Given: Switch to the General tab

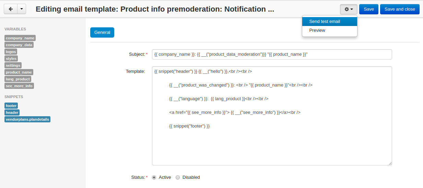Looking at the screenshot, I should [x=102, y=32].
